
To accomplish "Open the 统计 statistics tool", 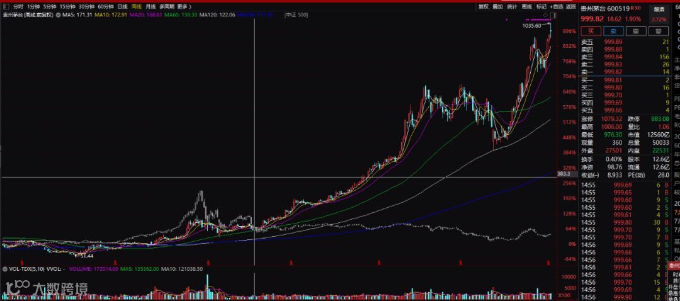I will pyautogui.click(x=512, y=6).
